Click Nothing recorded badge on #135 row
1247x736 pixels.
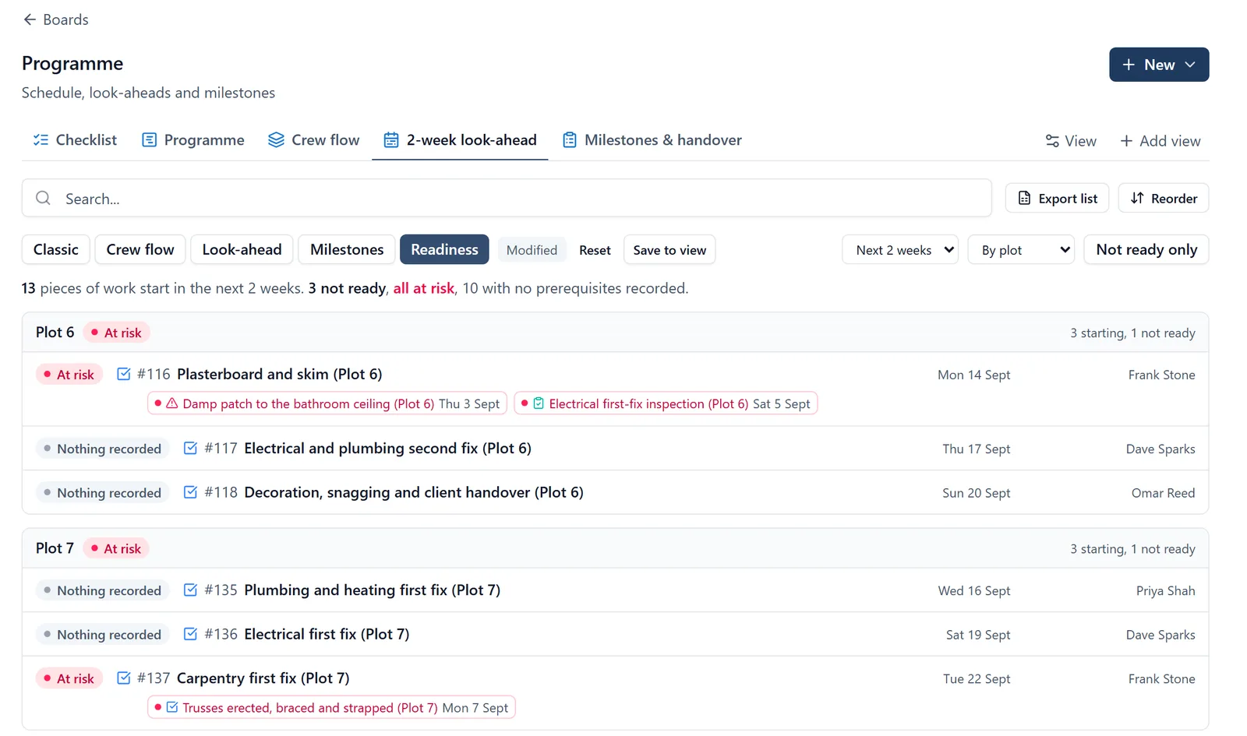[102, 590]
